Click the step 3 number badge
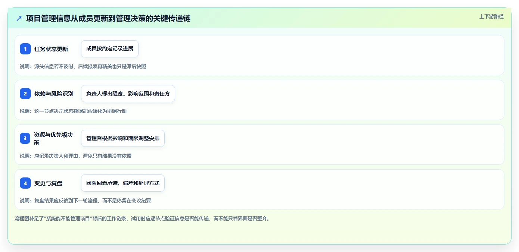The width and height of the screenshot is (519, 252). coord(25,138)
